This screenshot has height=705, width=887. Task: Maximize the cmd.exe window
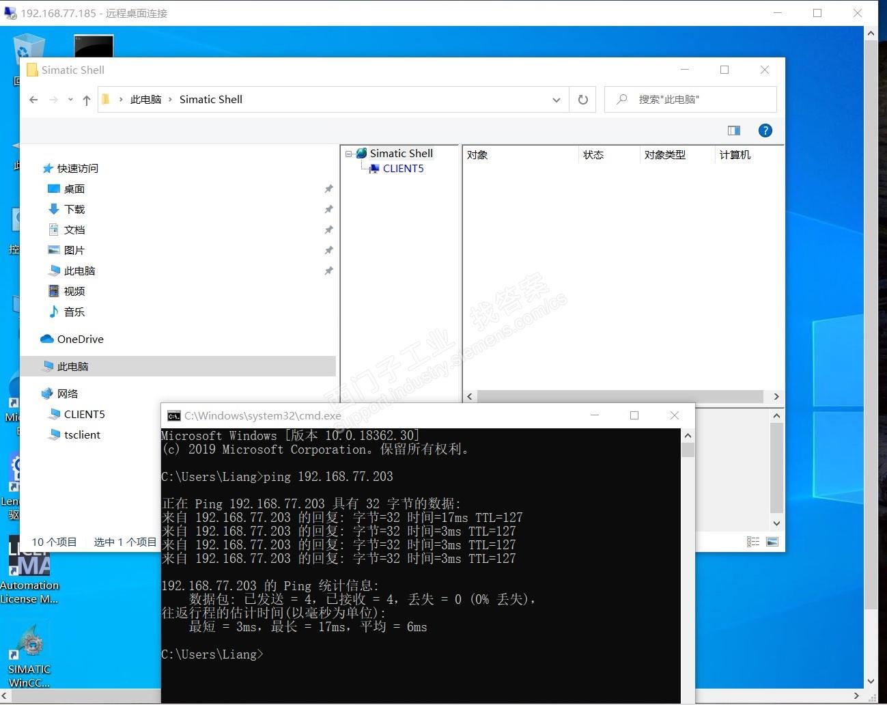634,415
